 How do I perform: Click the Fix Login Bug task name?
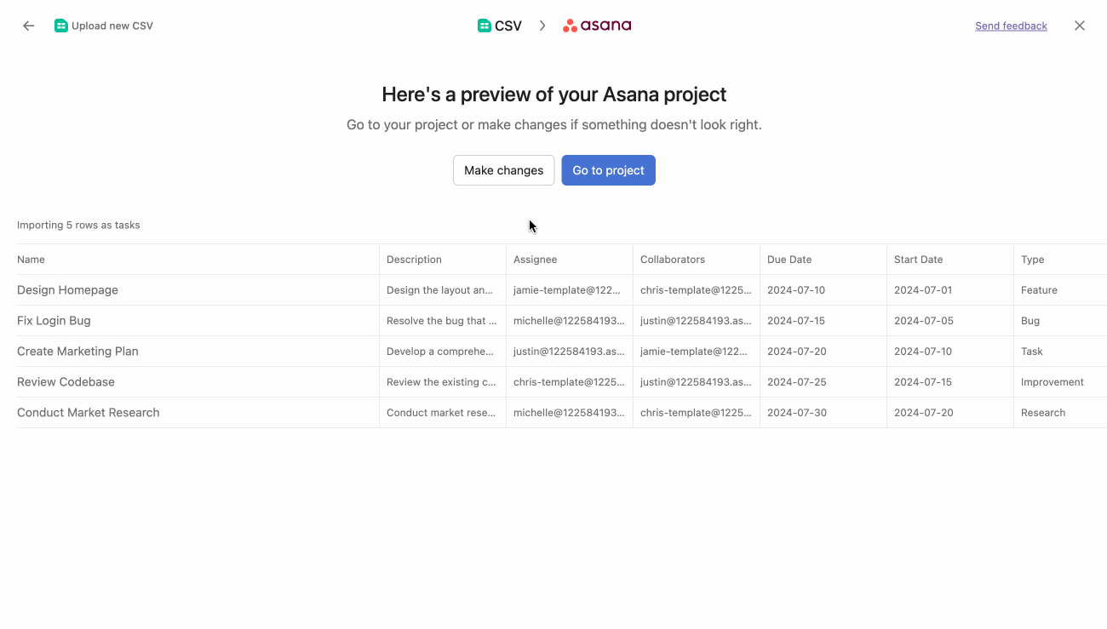(54, 321)
